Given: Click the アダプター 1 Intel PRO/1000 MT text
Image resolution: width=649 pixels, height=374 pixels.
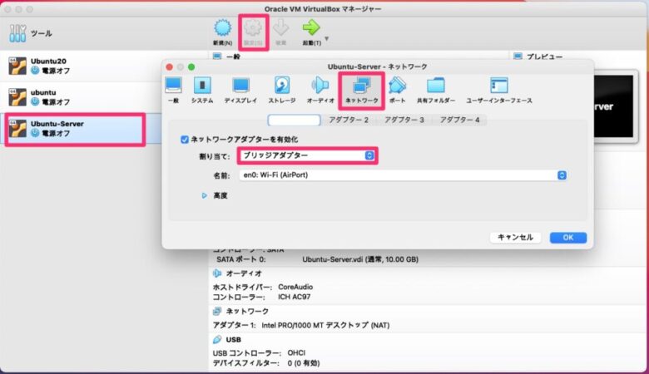Looking at the screenshot, I should coord(301,325).
